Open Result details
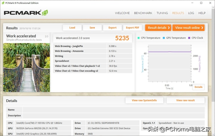 158,28
